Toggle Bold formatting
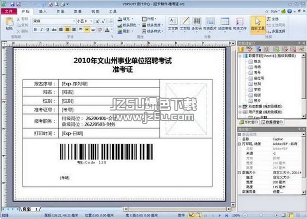307x219 pixels. pyautogui.click(x=35, y=29)
